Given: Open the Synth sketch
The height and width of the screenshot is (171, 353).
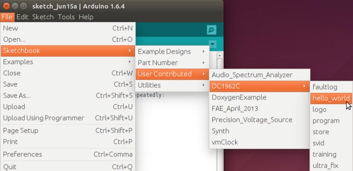Looking at the screenshot, I should 259,131.
